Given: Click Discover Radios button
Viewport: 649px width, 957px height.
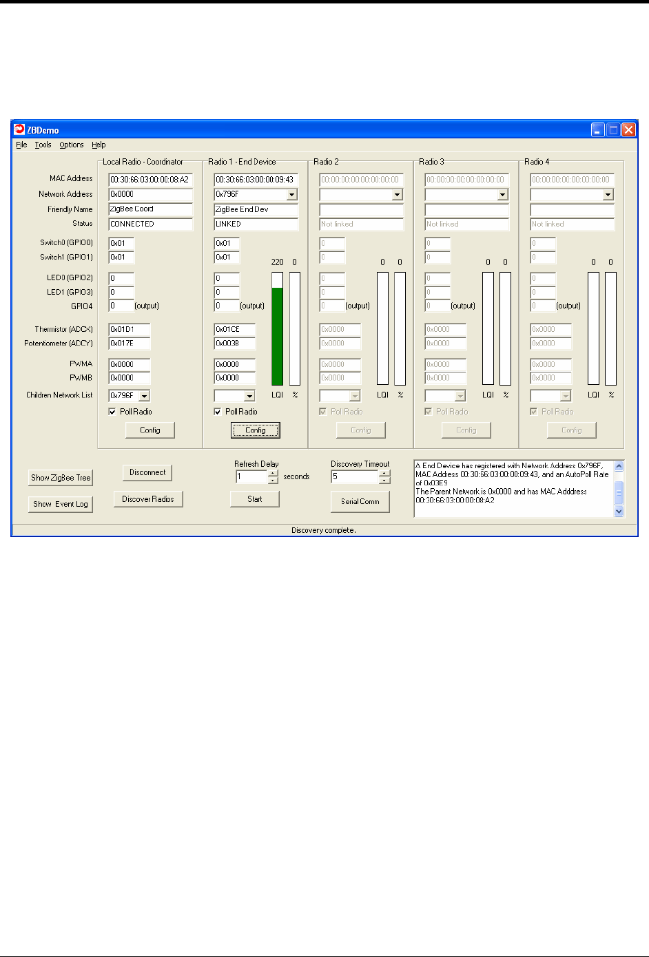Looking at the screenshot, I should point(148,499).
